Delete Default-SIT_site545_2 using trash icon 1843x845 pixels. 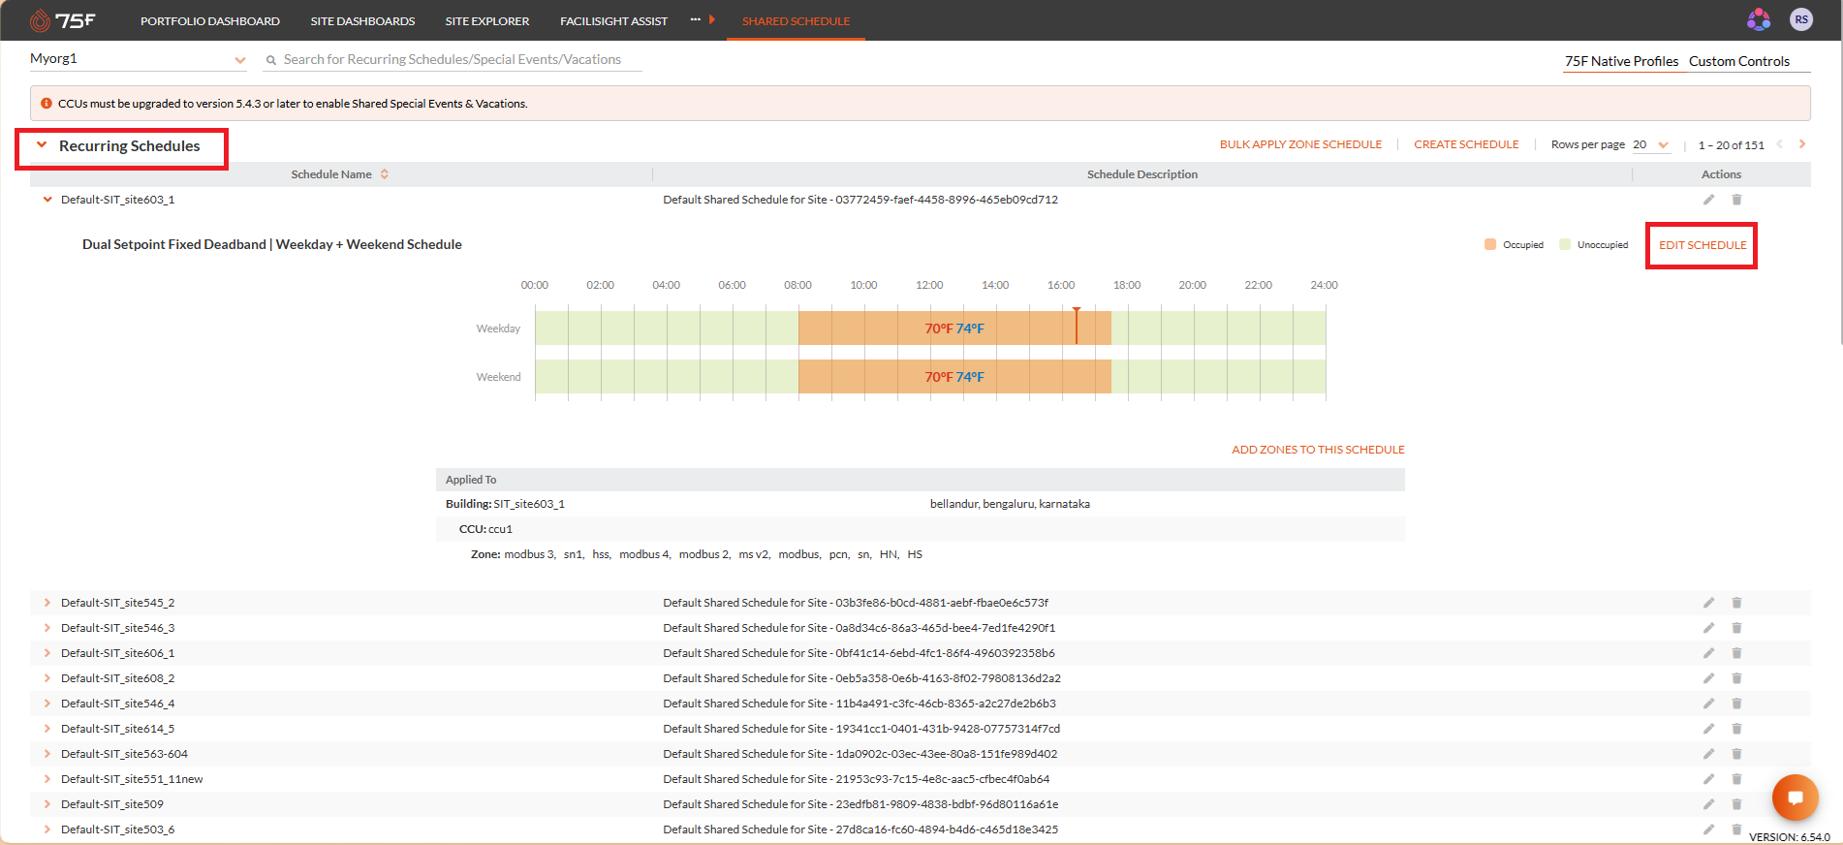coord(1736,603)
